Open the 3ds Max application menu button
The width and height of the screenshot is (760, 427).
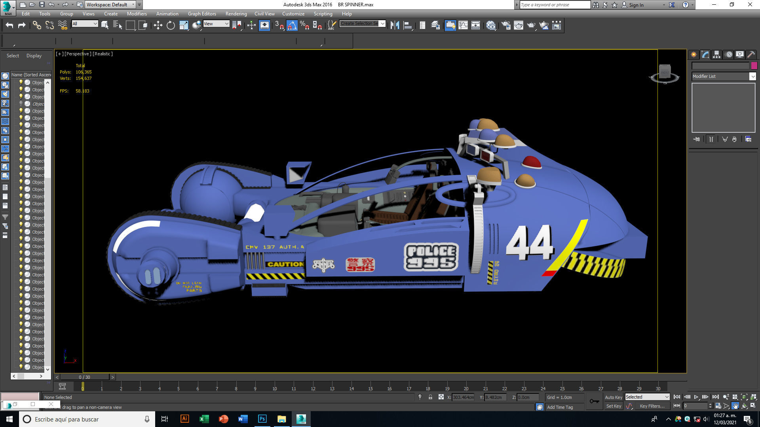(8, 8)
